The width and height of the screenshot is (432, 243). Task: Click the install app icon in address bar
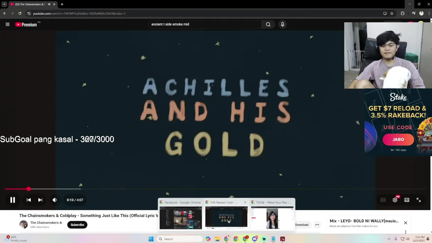[x=385, y=13]
